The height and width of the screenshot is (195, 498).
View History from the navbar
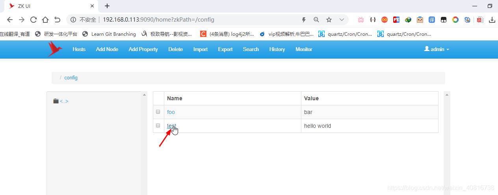(277, 49)
